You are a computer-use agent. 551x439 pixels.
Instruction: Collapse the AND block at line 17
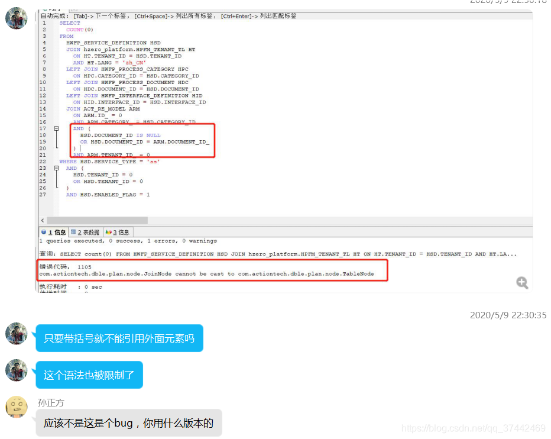[56, 129]
